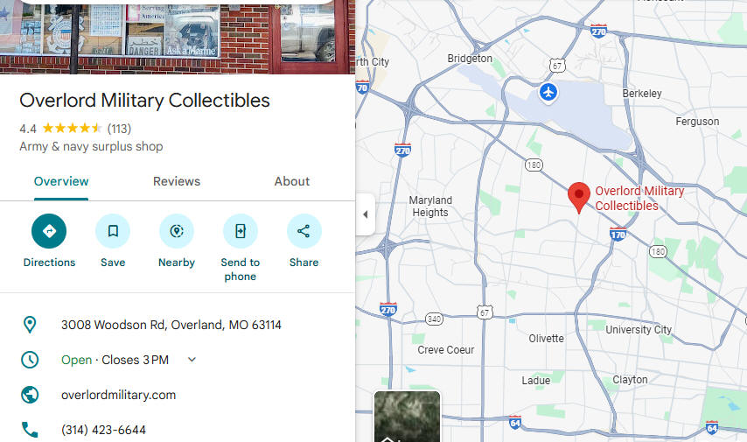
Task: Click the (113) reviews count link
Action: tap(119, 129)
